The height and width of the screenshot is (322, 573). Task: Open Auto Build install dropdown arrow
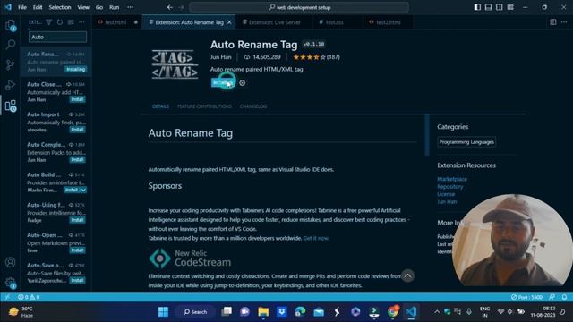coord(83,190)
